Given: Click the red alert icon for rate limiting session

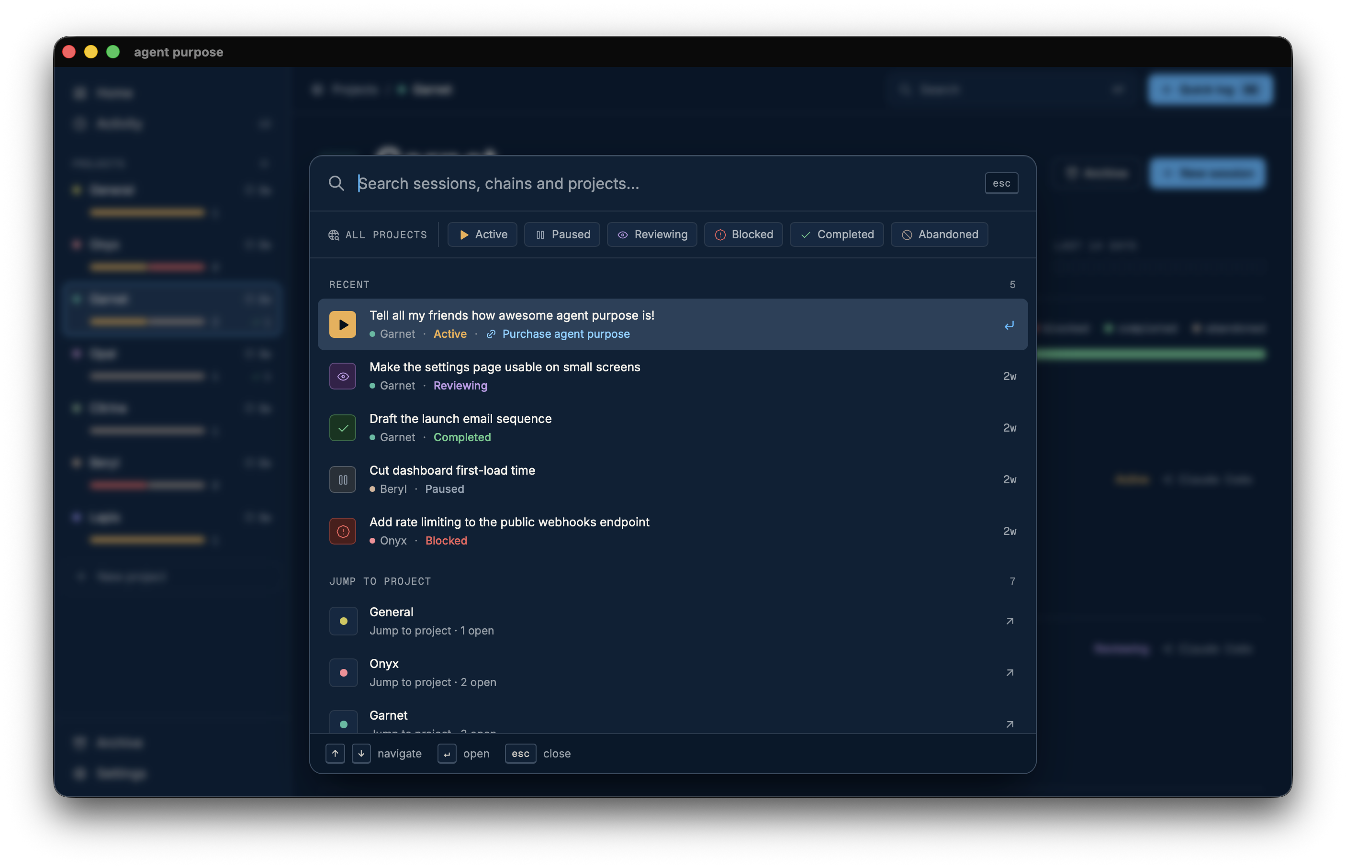Looking at the screenshot, I should (x=343, y=531).
